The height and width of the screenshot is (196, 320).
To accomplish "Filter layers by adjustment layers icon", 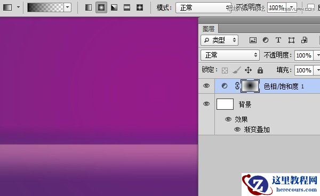I will (x=266, y=40).
